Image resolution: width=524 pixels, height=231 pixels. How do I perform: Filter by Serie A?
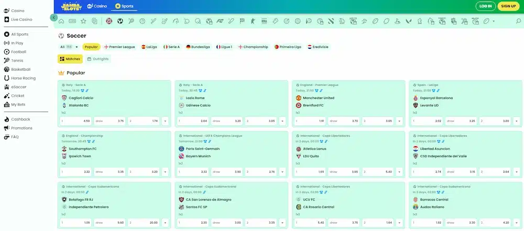pyautogui.click(x=171, y=47)
